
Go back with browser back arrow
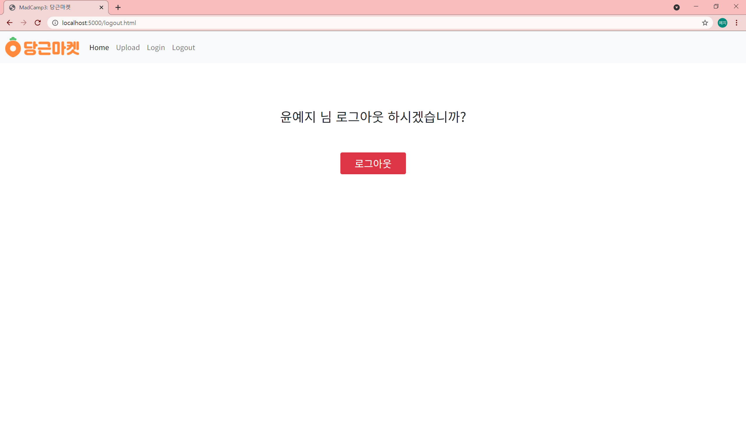point(9,23)
